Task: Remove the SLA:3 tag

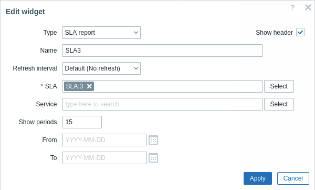Action: point(89,86)
